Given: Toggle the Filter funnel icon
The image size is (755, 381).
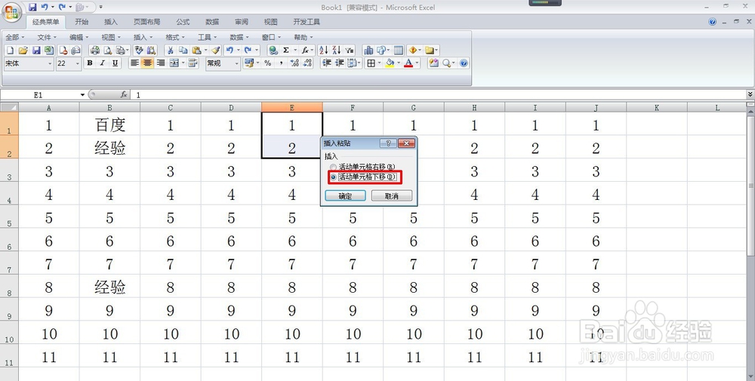Looking at the screenshot, I should (349, 50).
